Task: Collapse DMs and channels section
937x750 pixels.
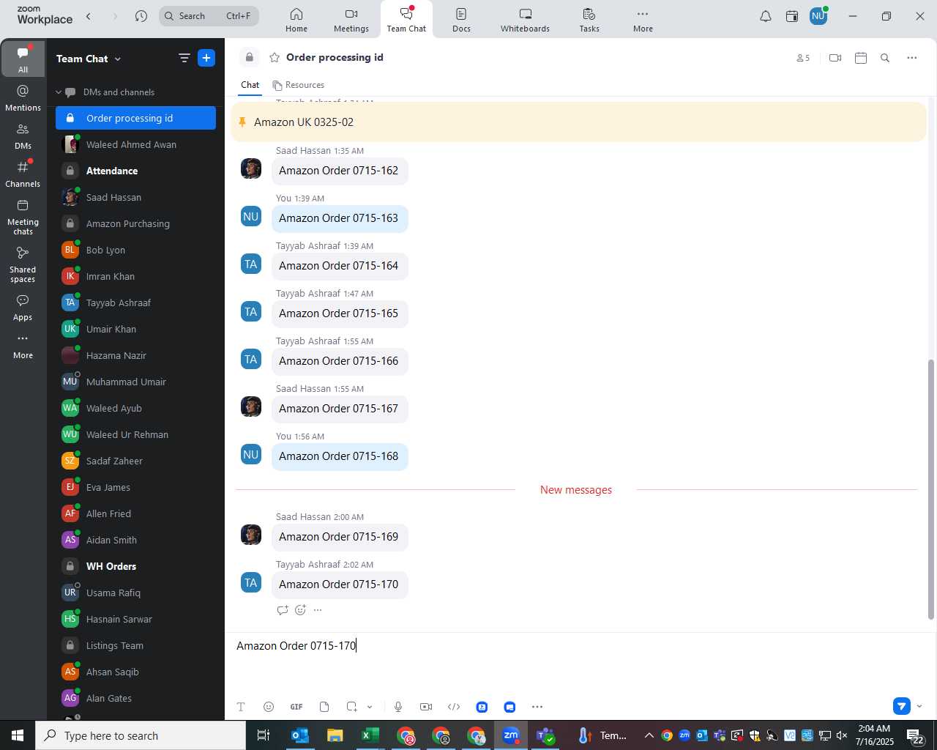Action: point(59,92)
